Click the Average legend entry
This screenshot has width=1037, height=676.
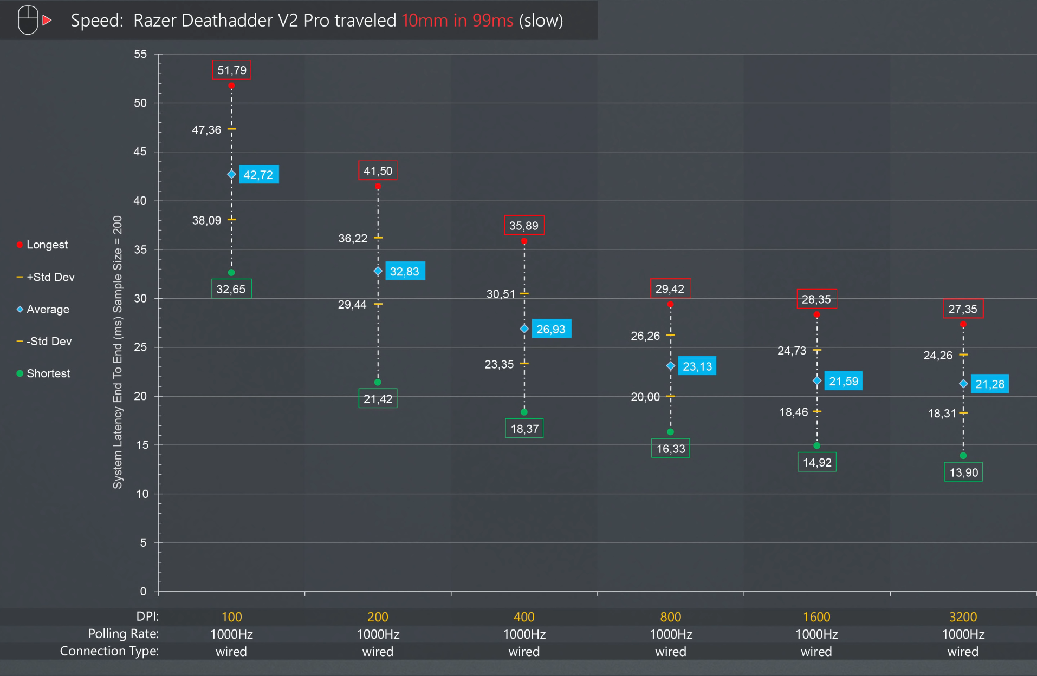click(x=43, y=310)
